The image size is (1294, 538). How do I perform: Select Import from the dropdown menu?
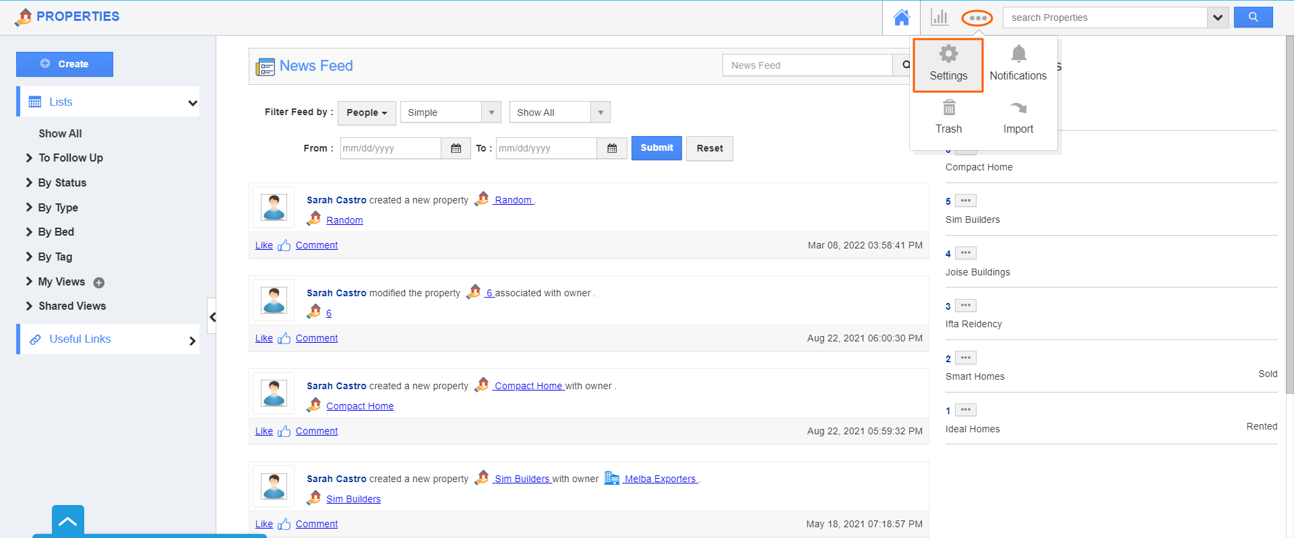(1018, 117)
